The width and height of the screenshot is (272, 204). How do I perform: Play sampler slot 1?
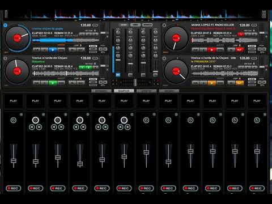14,101
